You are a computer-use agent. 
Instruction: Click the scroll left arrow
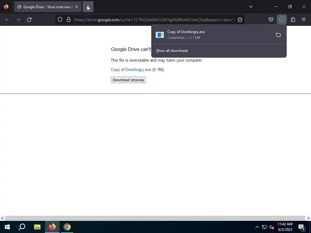[x=2, y=218]
